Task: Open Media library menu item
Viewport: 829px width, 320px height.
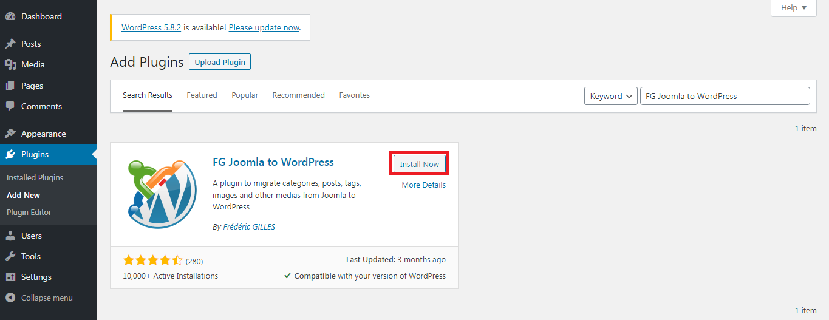Action: click(x=48, y=64)
